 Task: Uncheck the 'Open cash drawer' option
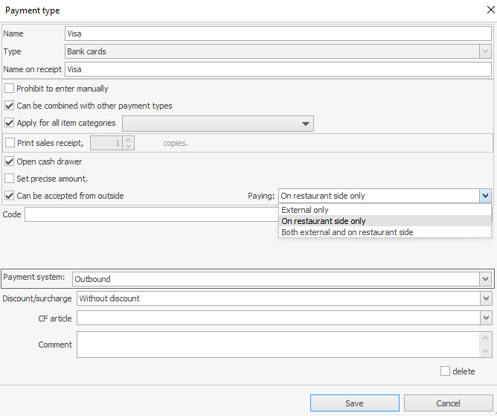[10, 161]
